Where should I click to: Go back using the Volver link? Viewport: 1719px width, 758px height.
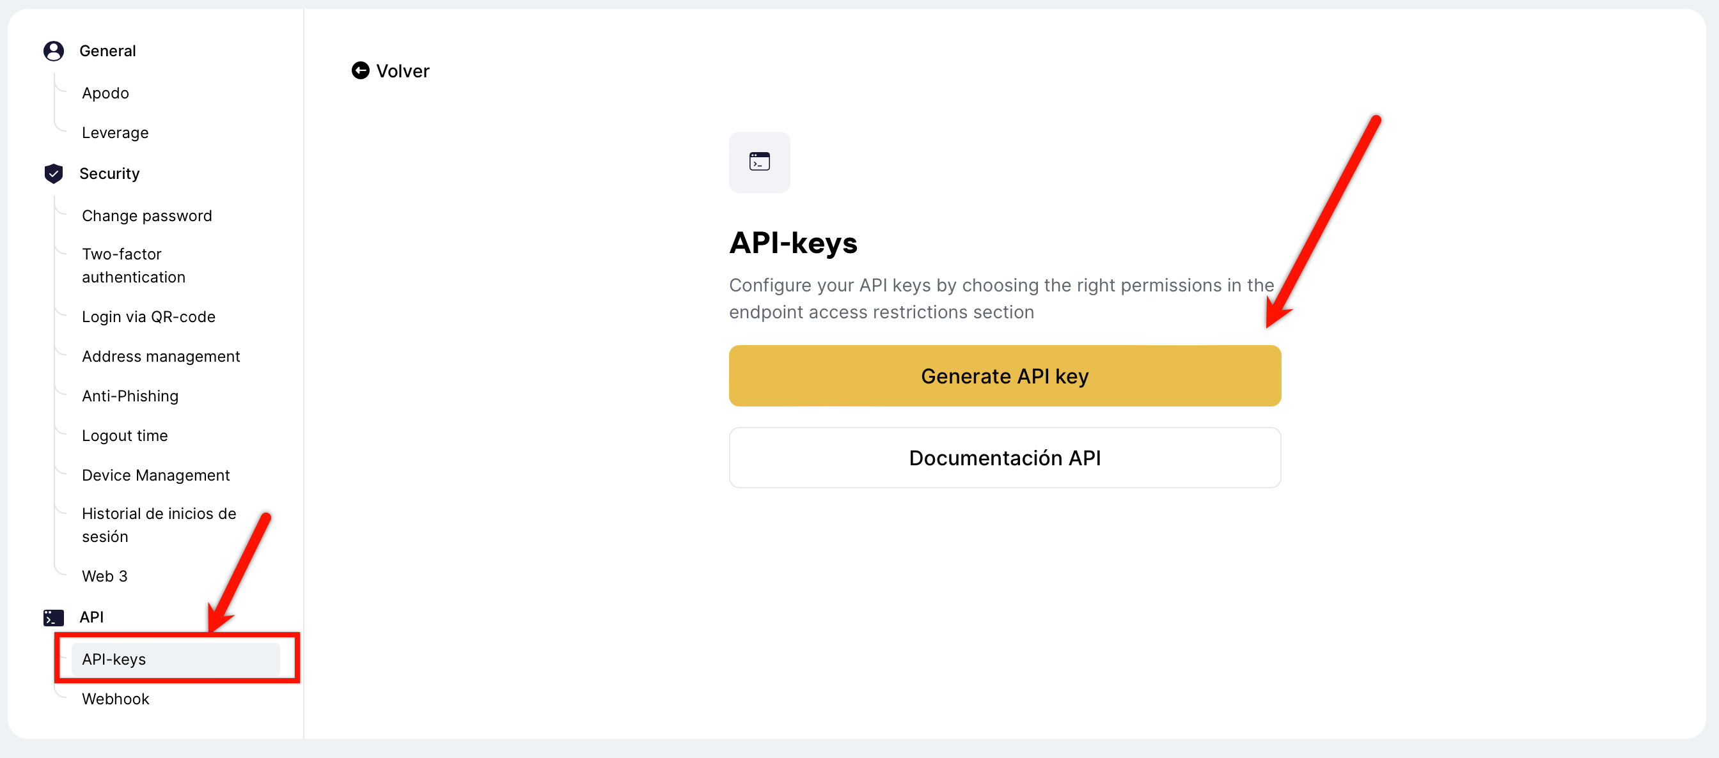pos(402,72)
